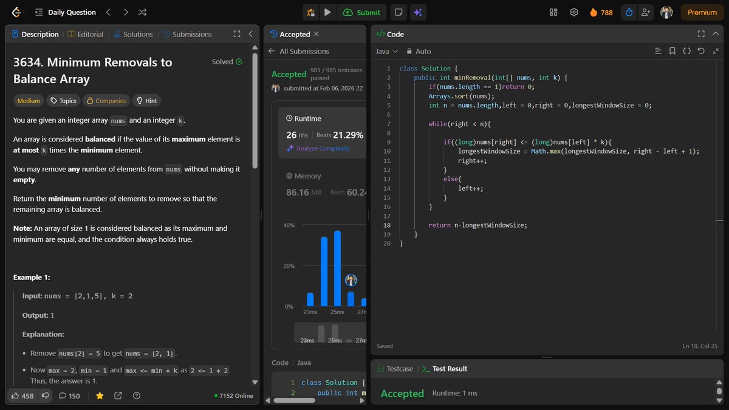Open the Java language dropdown
Image resolution: width=729 pixels, height=410 pixels.
pyautogui.click(x=386, y=52)
